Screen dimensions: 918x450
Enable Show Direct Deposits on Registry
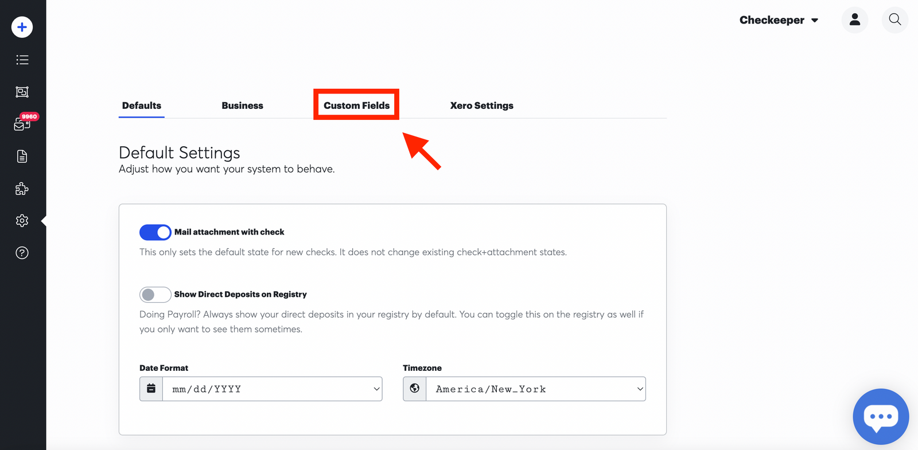[155, 295]
